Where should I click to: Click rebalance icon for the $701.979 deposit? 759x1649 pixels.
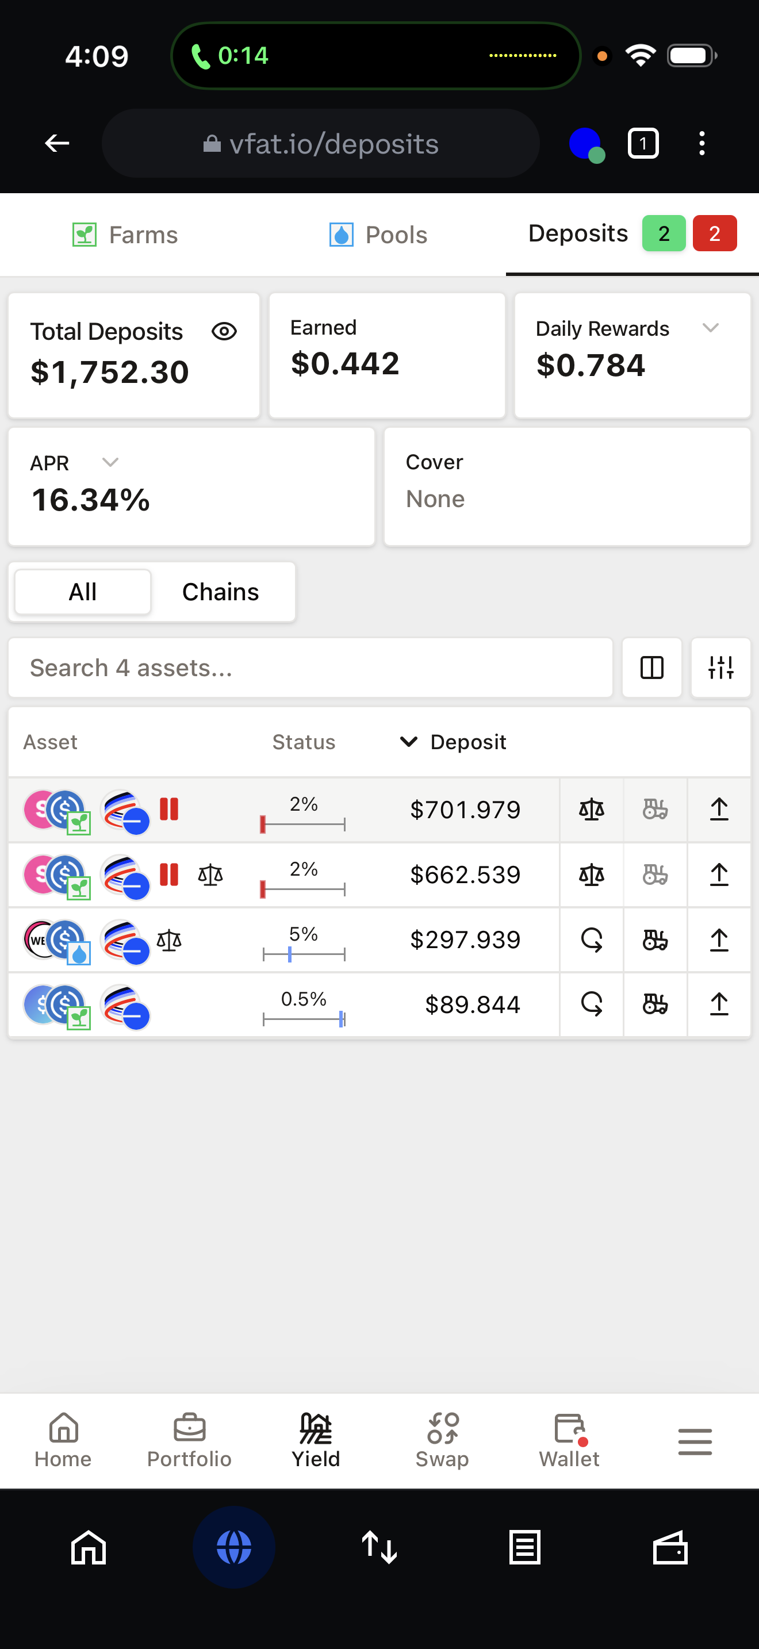[591, 810]
